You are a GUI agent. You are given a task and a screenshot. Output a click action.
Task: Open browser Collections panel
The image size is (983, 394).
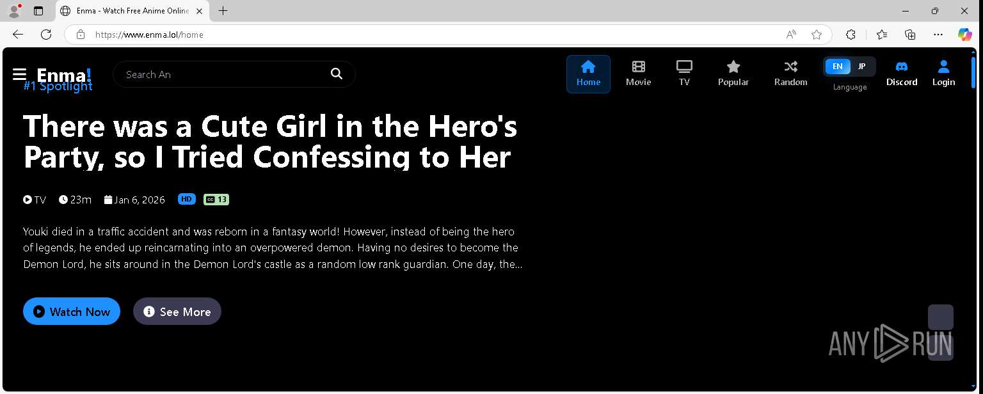click(910, 35)
